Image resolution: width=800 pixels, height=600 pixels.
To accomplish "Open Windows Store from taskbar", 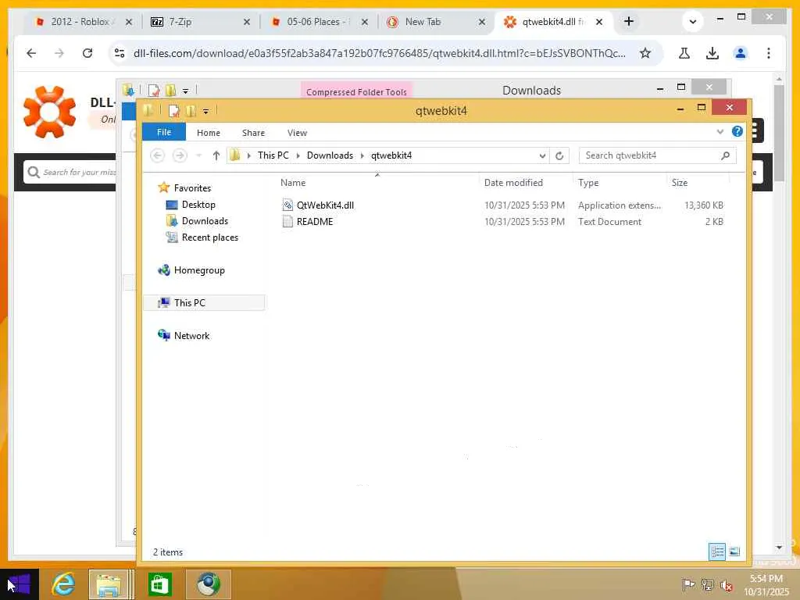I will pos(159,584).
